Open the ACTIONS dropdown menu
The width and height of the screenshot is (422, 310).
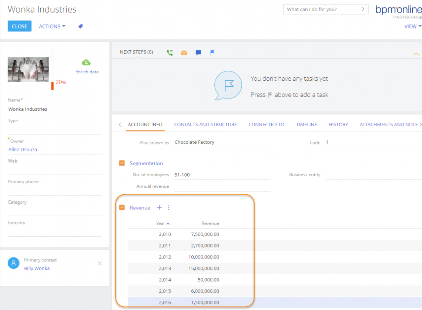[52, 26]
